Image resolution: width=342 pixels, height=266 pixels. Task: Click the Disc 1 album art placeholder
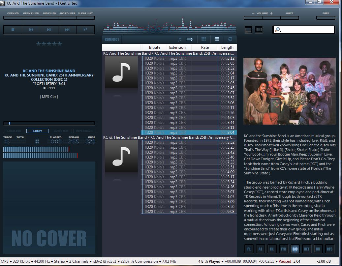(121, 72)
